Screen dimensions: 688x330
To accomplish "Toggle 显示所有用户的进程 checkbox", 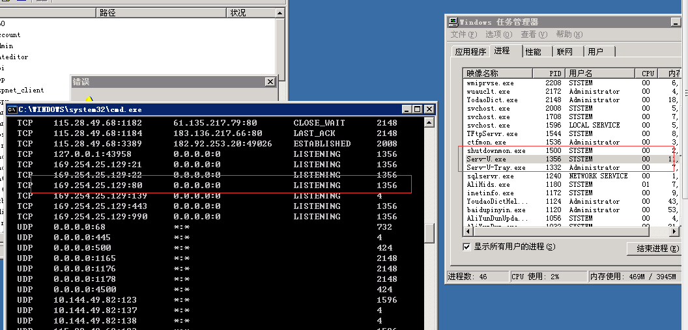I will (x=466, y=247).
